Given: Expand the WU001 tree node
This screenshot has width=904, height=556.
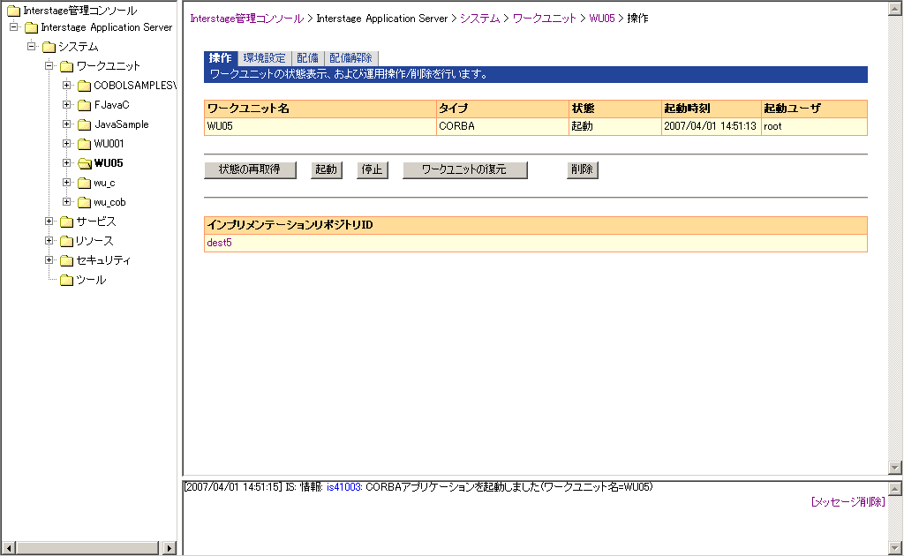Looking at the screenshot, I should click(x=67, y=144).
